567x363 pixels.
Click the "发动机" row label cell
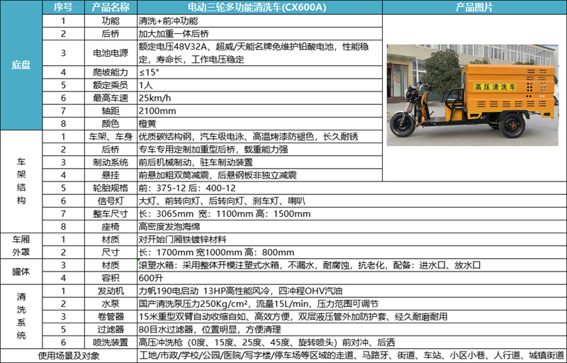tap(111, 290)
